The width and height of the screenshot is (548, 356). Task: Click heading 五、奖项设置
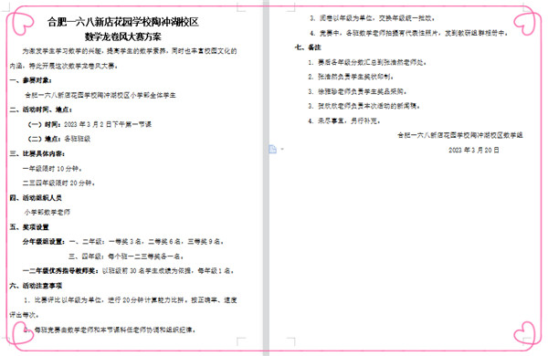pyautogui.click(x=29, y=227)
